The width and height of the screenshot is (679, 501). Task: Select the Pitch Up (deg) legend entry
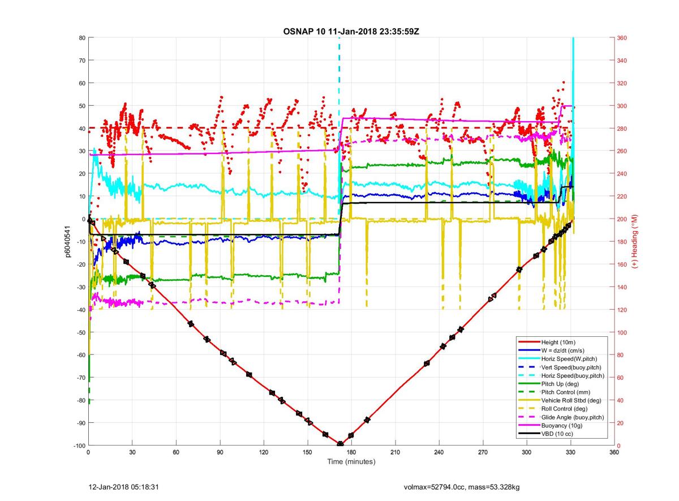(561, 384)
